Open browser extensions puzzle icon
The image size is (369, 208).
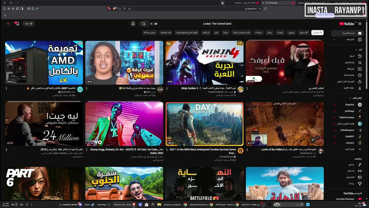click(x=33, y=9)
